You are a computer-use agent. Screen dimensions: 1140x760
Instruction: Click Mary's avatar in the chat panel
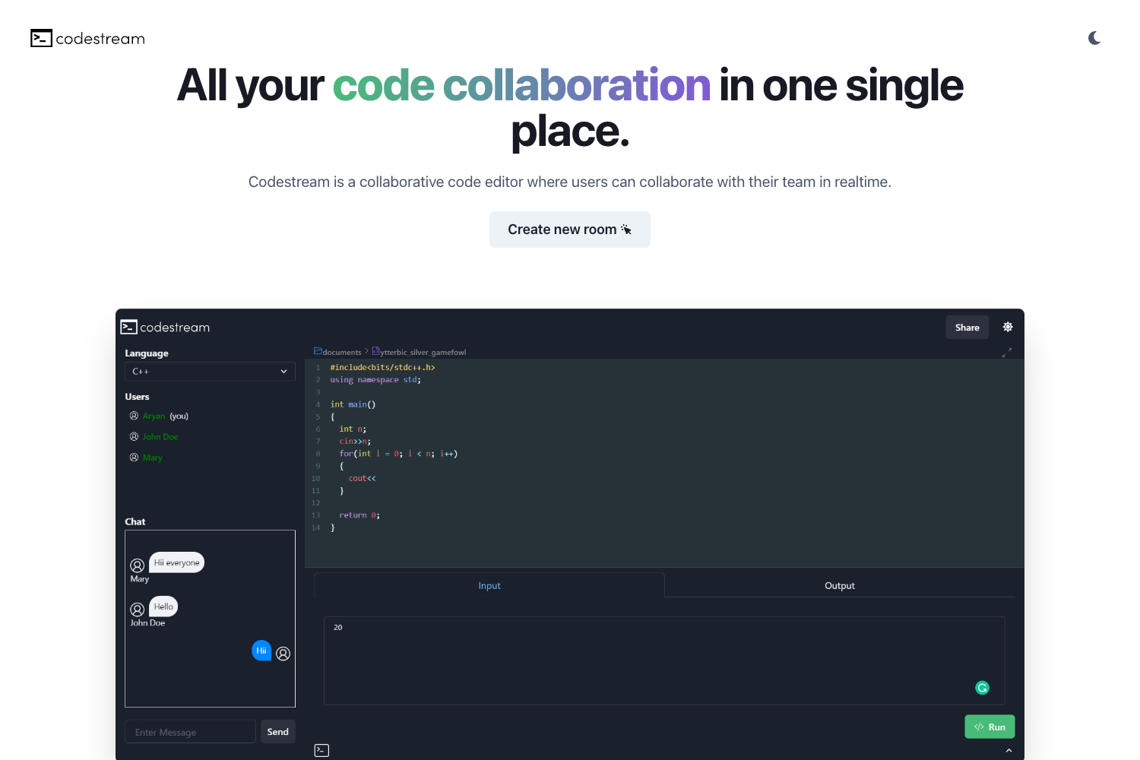point(138,565)
